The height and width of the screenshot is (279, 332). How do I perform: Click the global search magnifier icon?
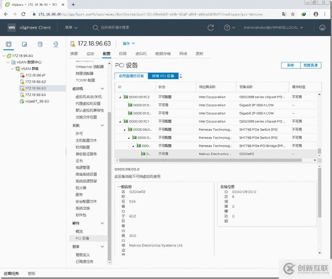(95, 27)
